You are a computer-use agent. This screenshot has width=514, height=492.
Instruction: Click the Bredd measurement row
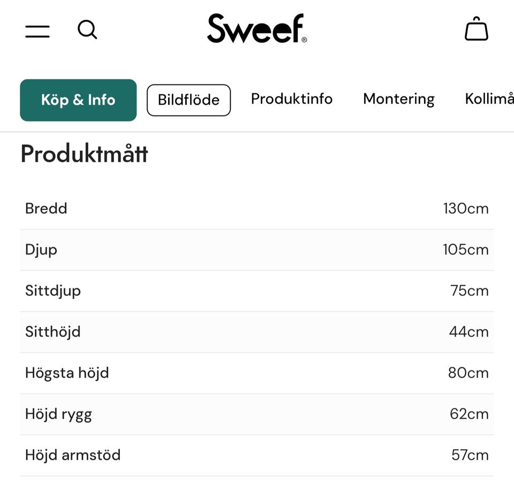(257, 208)
